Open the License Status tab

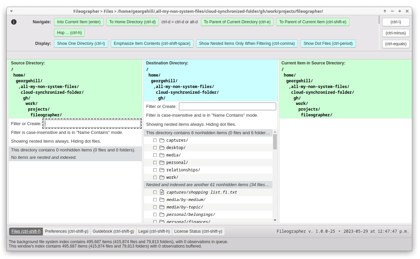(x=198, y=231)
